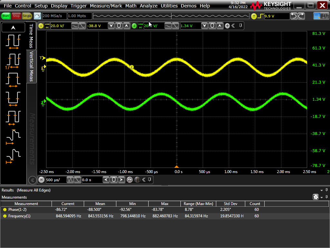This screenshot has width=330, height=248.
Task: Click the horizontal zoom Z icon
Action: (130, 180)
